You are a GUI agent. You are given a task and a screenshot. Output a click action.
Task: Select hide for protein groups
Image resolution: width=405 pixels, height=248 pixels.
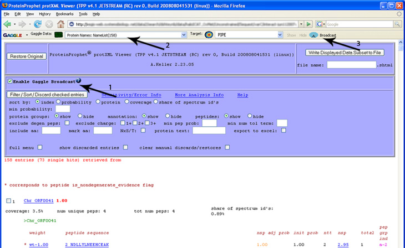pyautogui.click(x=80, y=116)
